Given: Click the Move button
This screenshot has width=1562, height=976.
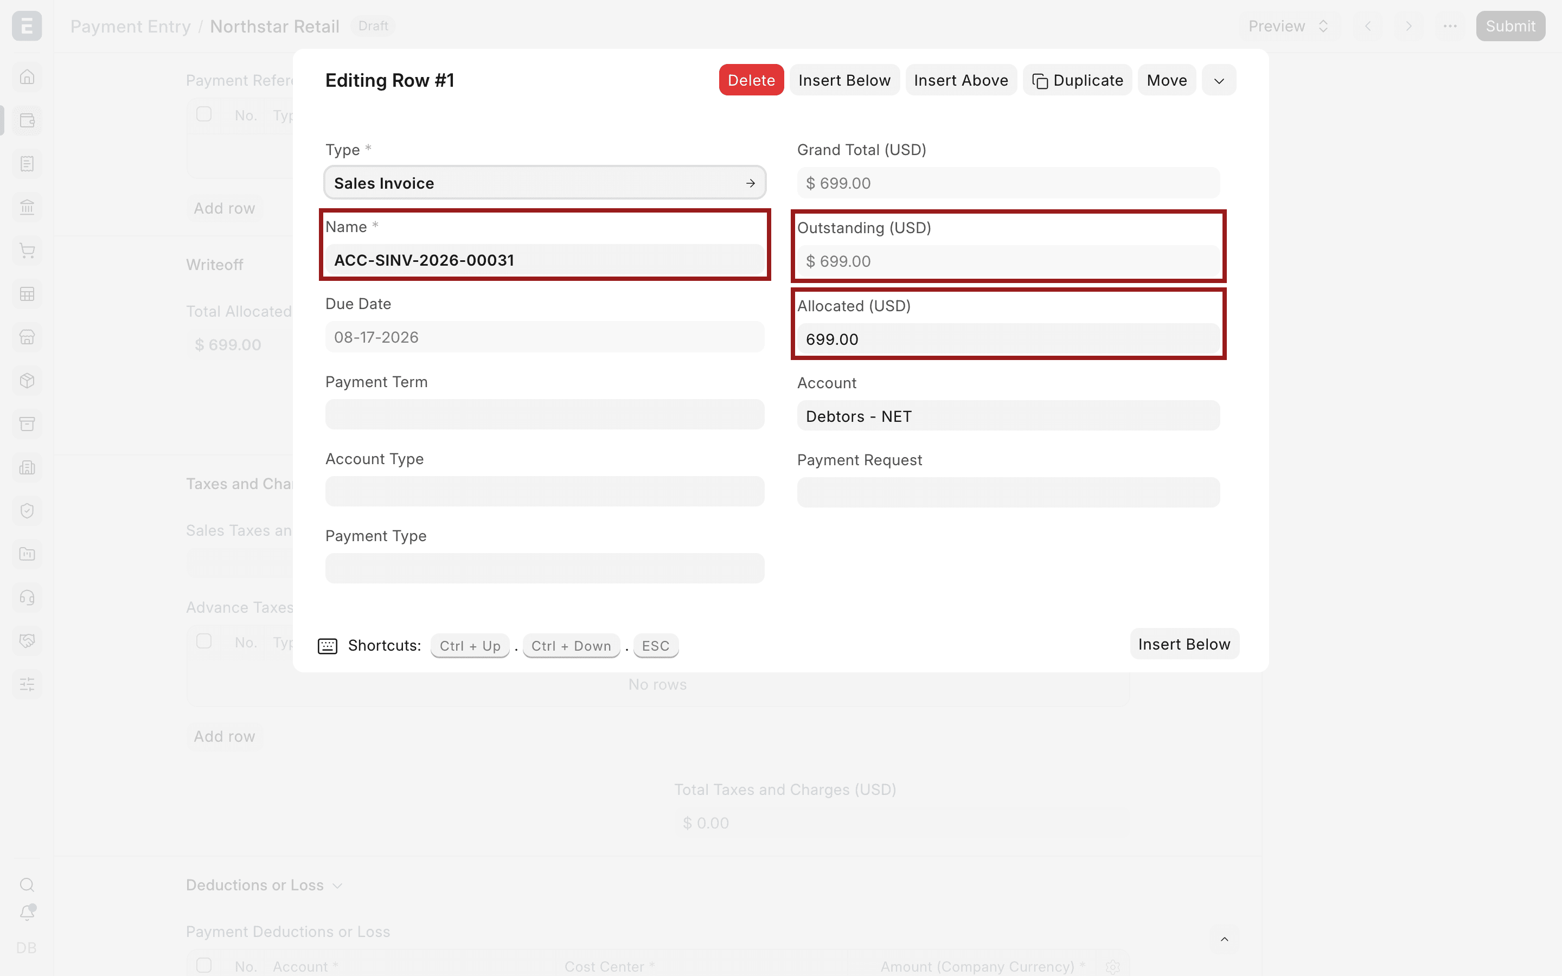Looking at the screenshot, I should coord(1167,80).
